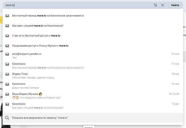186x128 pixels.
Task: Click date '16 сен' on Кинопоиск row
Action: click(175, 84)
